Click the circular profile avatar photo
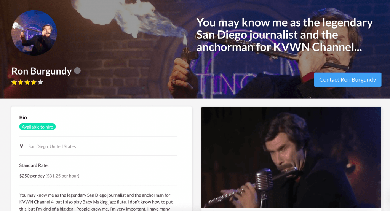Image resolution: width=390 pixels, height=211 pixels. tap(34, 33)
